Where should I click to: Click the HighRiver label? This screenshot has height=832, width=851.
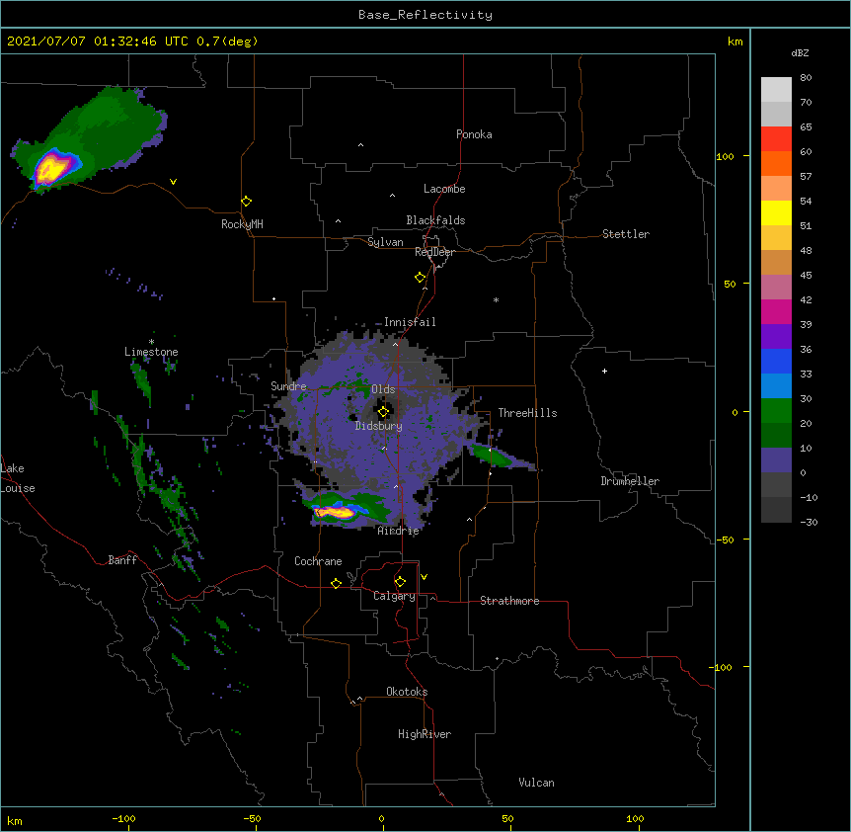425,734
